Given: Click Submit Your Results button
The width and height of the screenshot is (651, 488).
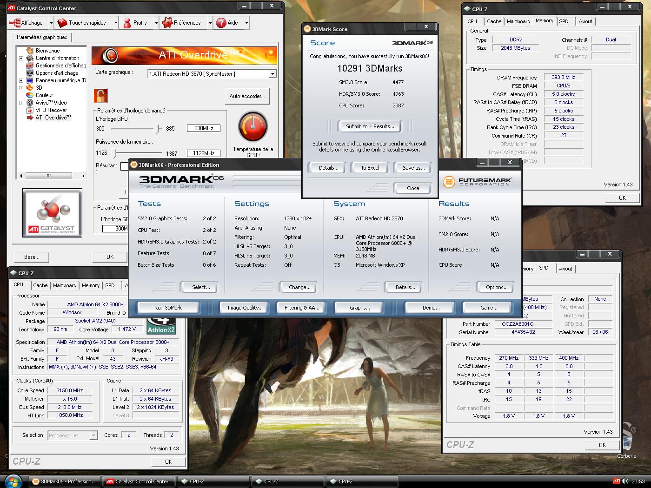Looking at the screenshot, I should click(370, 126).
